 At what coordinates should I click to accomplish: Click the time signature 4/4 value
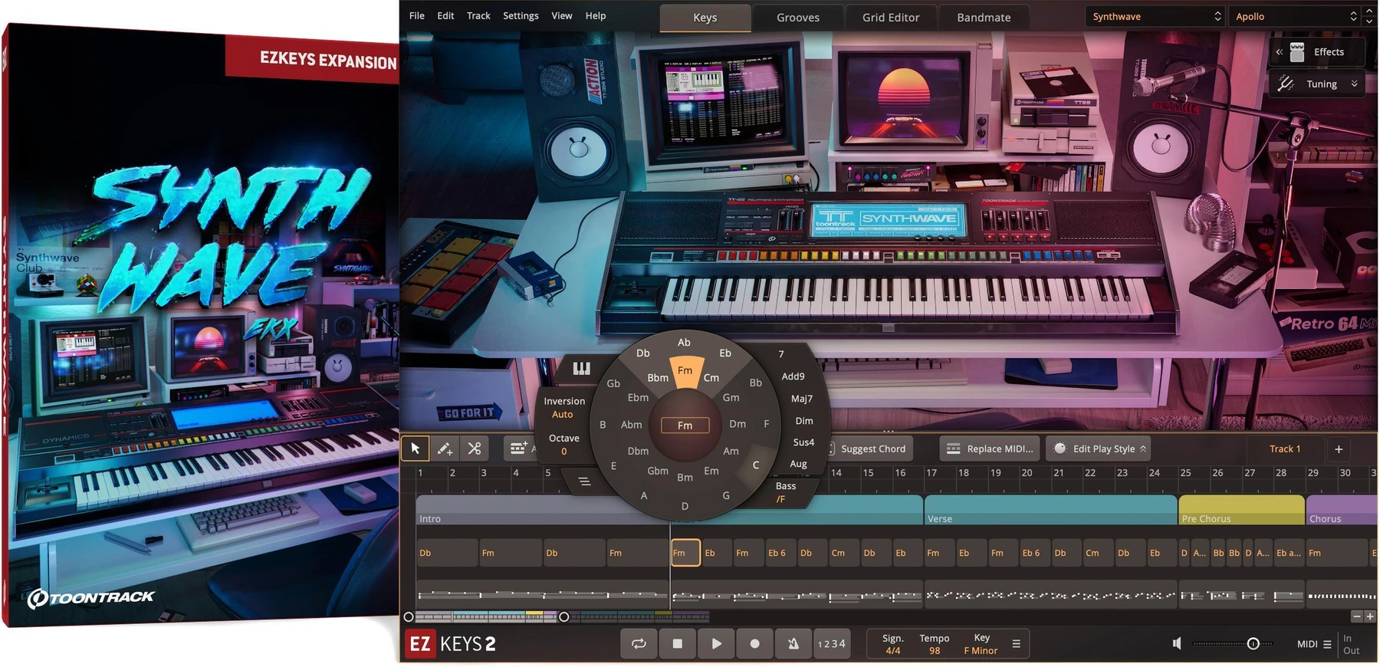point(893,651)
